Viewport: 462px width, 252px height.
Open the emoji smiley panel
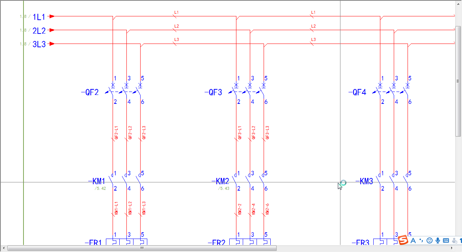coord(429,240)
